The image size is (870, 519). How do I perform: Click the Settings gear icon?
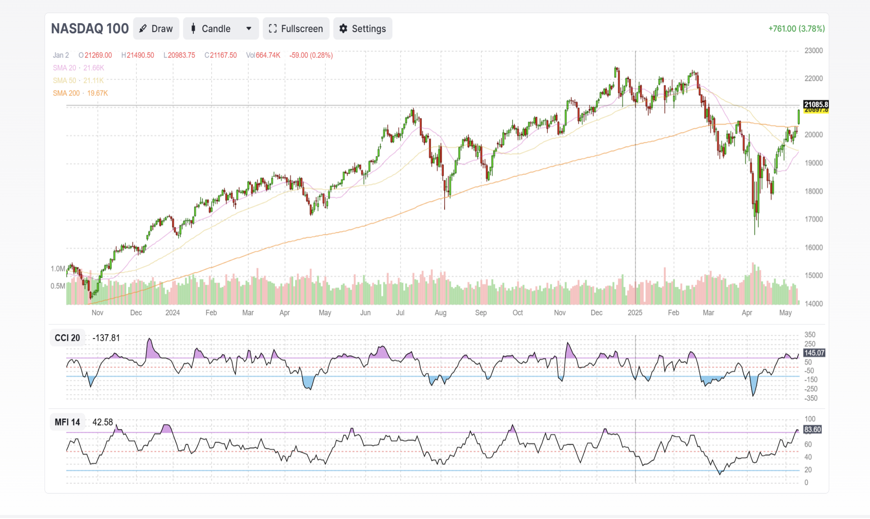(343, 29)
